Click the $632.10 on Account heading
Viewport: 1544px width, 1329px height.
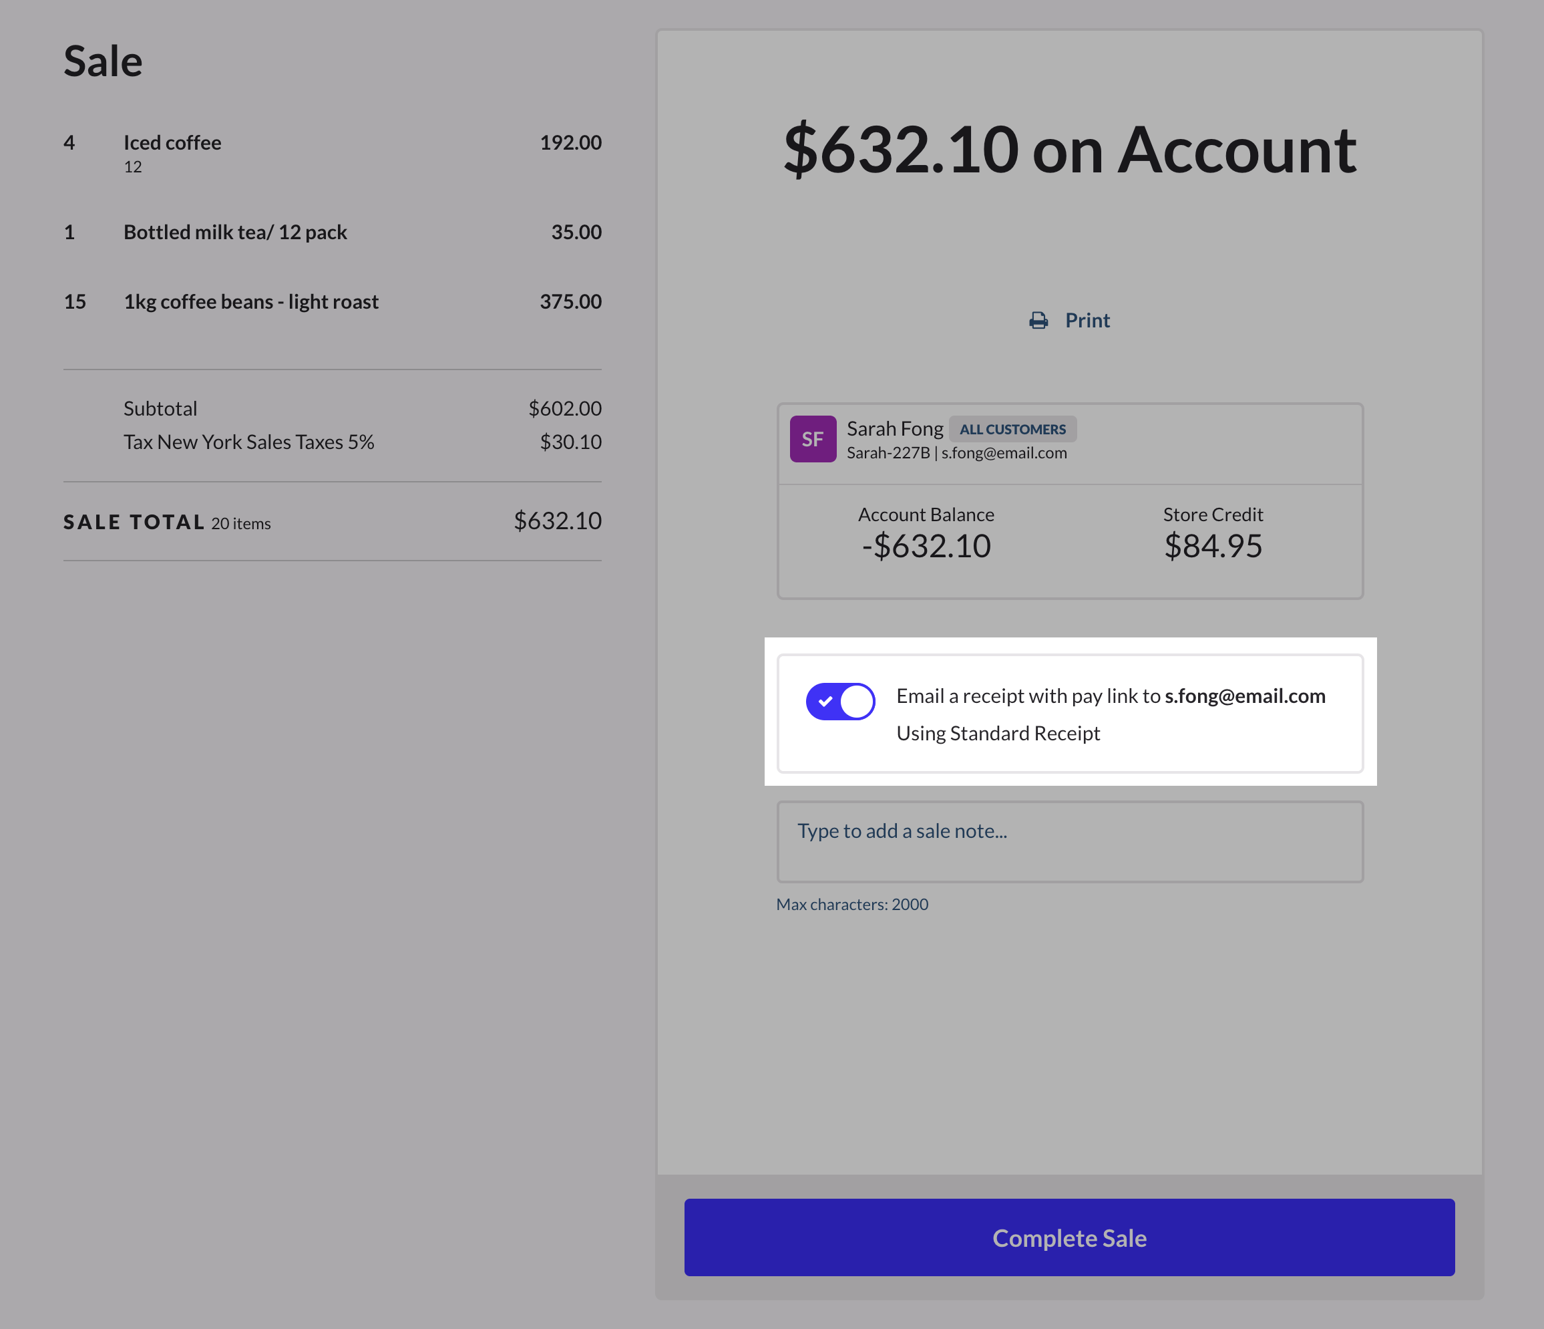click(1069, 150)
